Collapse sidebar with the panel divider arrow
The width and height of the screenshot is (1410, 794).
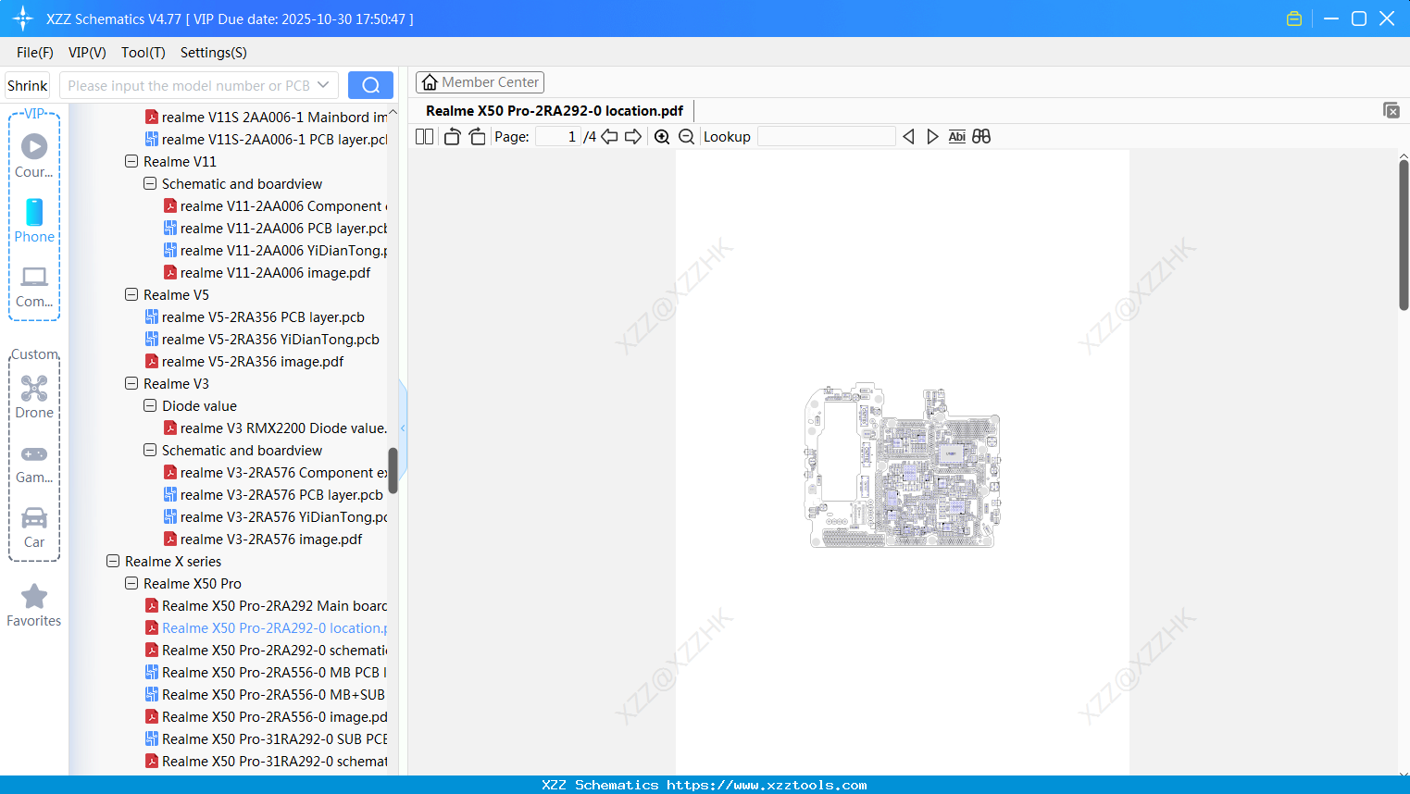click(x=403, y=428)
